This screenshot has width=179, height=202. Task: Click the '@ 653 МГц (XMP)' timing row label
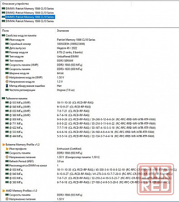coord(20,111)
